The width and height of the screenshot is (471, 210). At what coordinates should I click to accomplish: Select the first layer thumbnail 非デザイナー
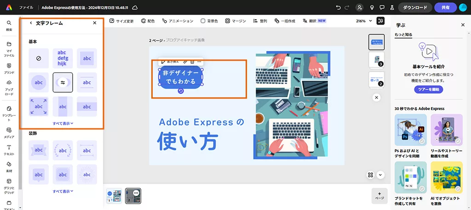pos(376,42)
